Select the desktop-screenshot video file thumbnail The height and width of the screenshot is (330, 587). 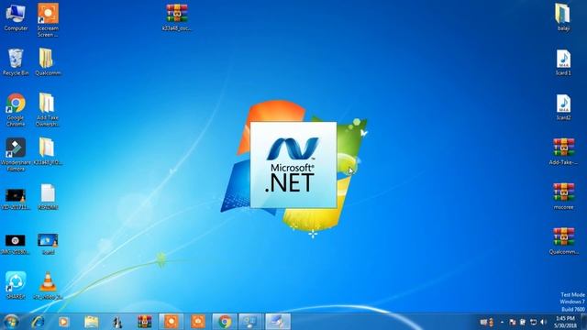tap(48, 245)
